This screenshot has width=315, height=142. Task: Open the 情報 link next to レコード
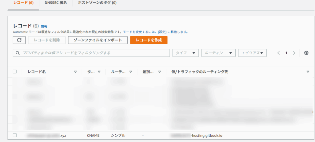pos(44,26)
